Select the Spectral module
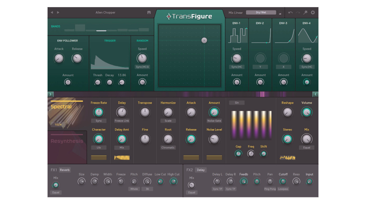Viewport: 366px width, 202px height. tap(67, 113)
